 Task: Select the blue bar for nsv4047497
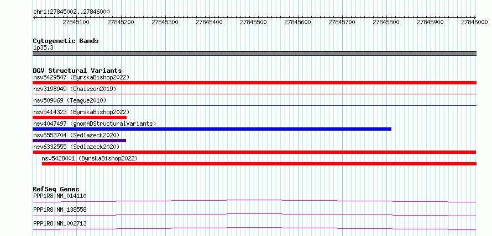click(x=212, y=129)
